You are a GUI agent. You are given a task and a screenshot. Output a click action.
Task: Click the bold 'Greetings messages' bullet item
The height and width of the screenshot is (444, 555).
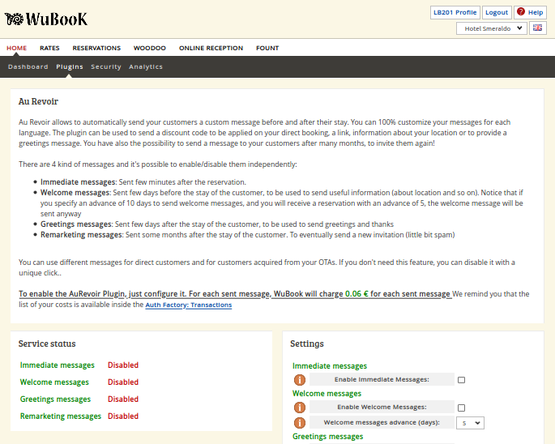point(76,224)
